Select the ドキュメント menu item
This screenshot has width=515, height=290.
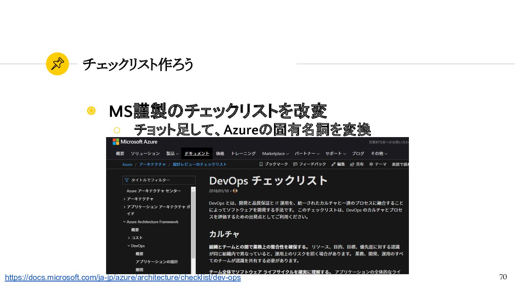pyautogui.click(x=197, y=154)
